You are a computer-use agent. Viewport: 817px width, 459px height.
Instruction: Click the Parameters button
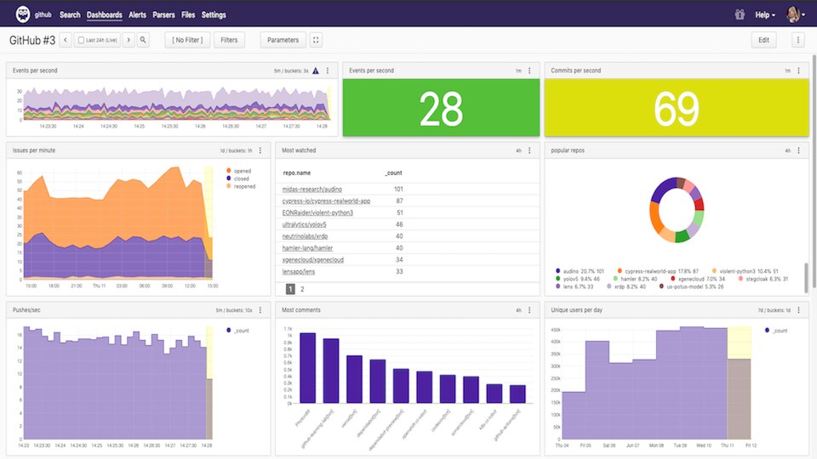tap(283, 40)
